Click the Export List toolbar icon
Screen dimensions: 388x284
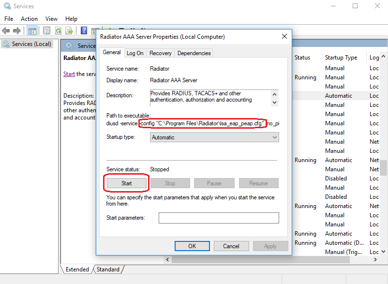point(69,31)
